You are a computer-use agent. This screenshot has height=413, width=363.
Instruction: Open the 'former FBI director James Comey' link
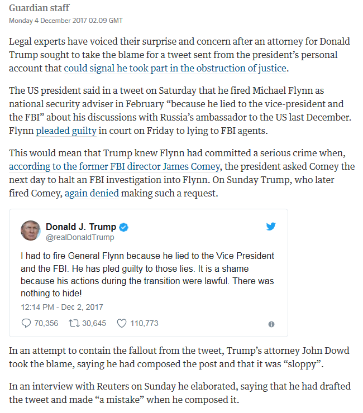click(114, 166)
